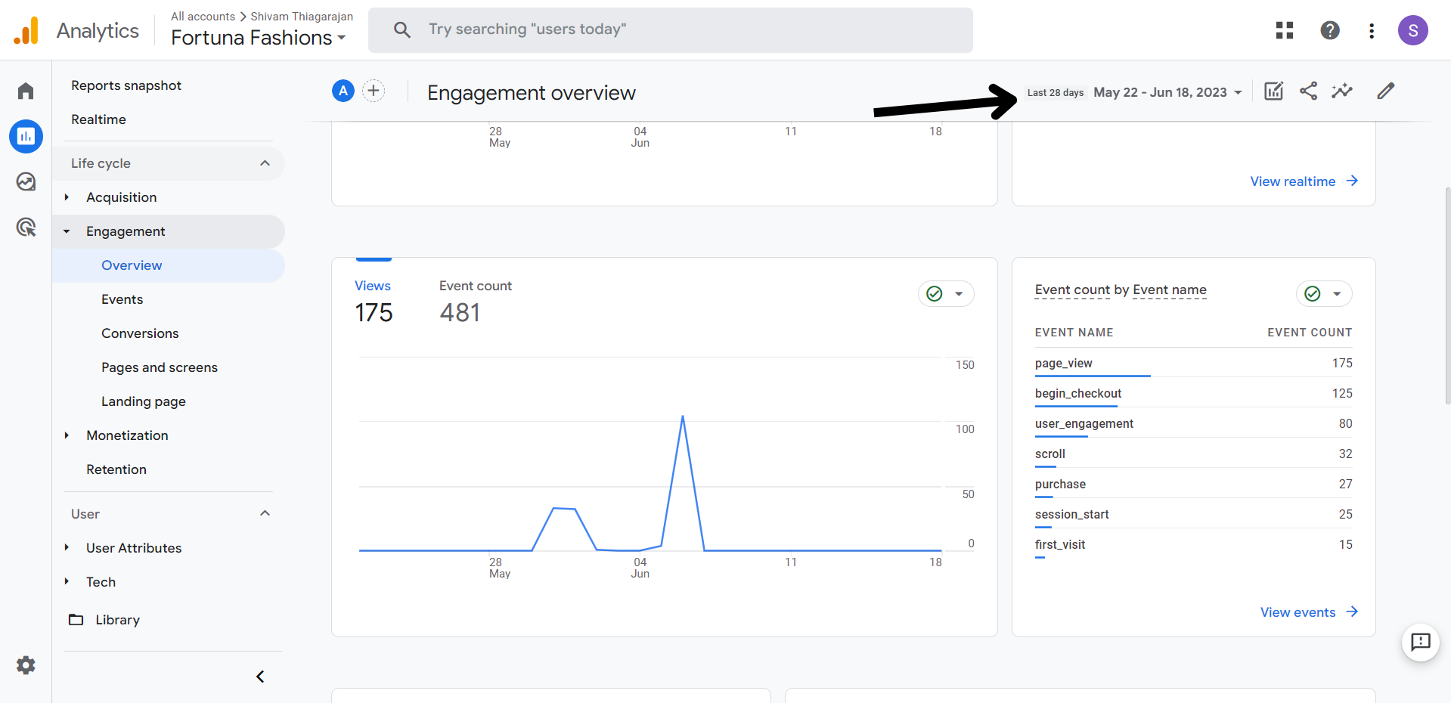Share this report using the share icon
1451x703 pixels.
pos(1309,91)
